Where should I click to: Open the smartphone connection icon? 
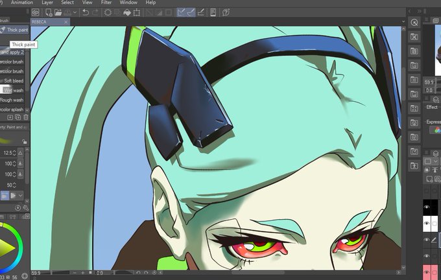coord(213,12)
